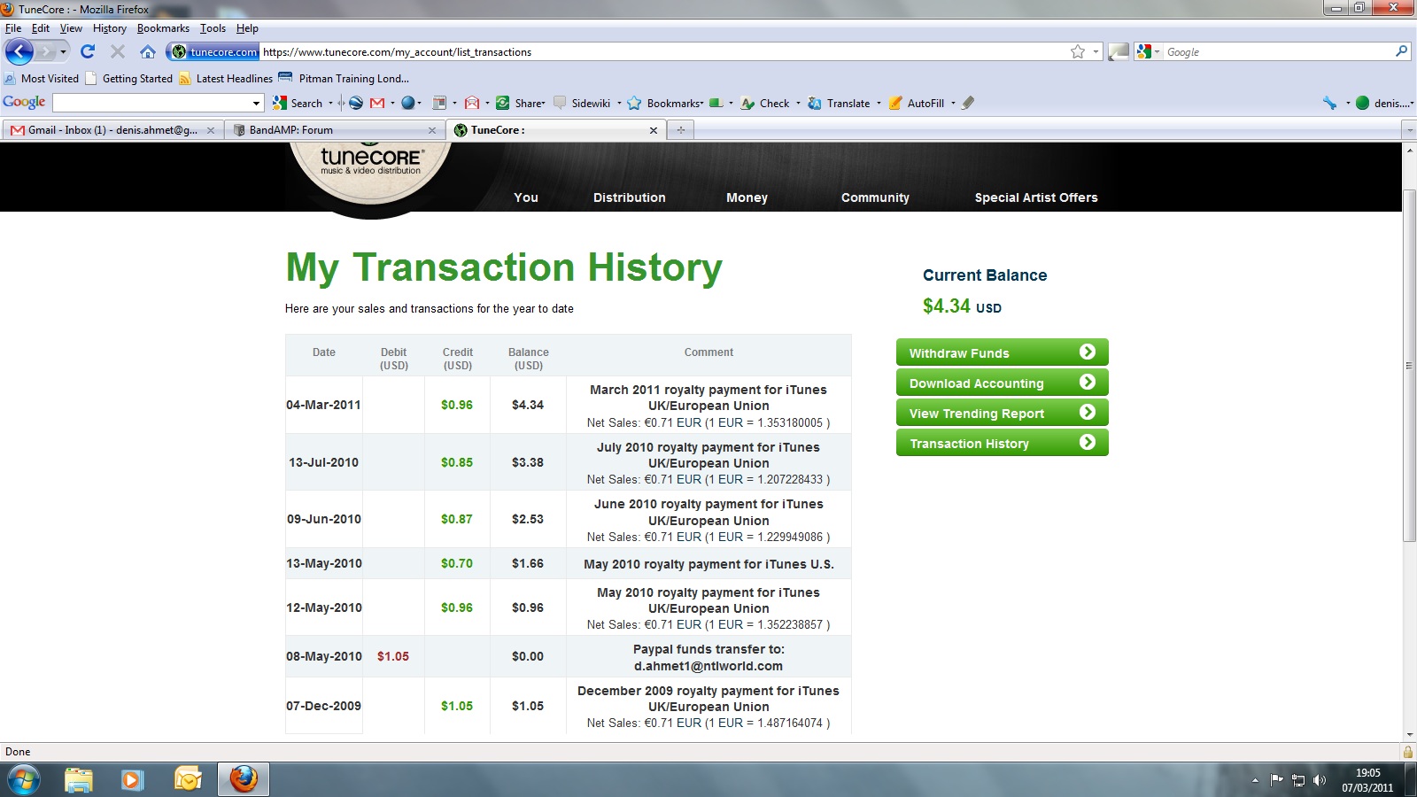Open Google Toolbar wrench settings

[x=1330, y=103]
